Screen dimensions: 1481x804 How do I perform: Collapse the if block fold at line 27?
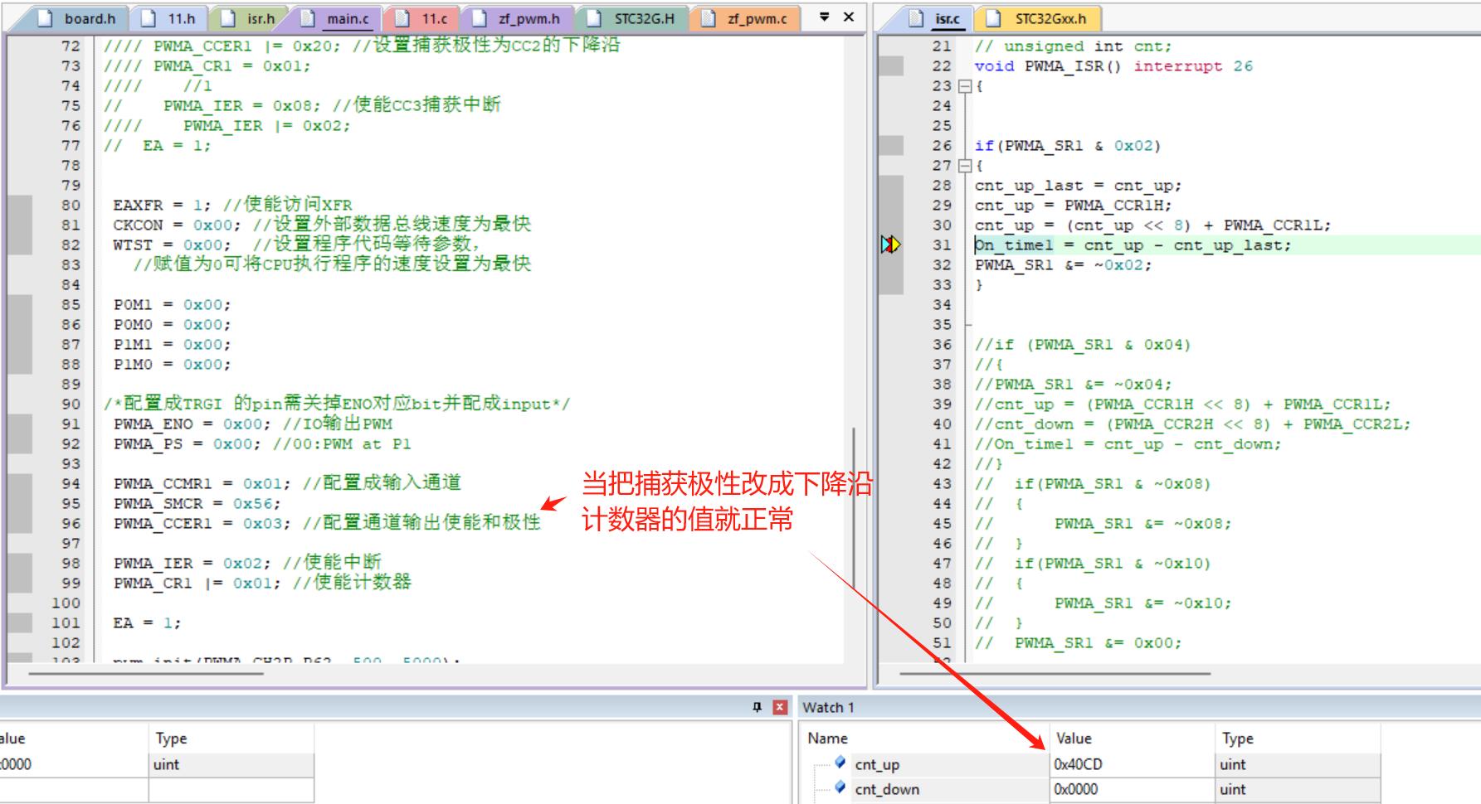964,165
